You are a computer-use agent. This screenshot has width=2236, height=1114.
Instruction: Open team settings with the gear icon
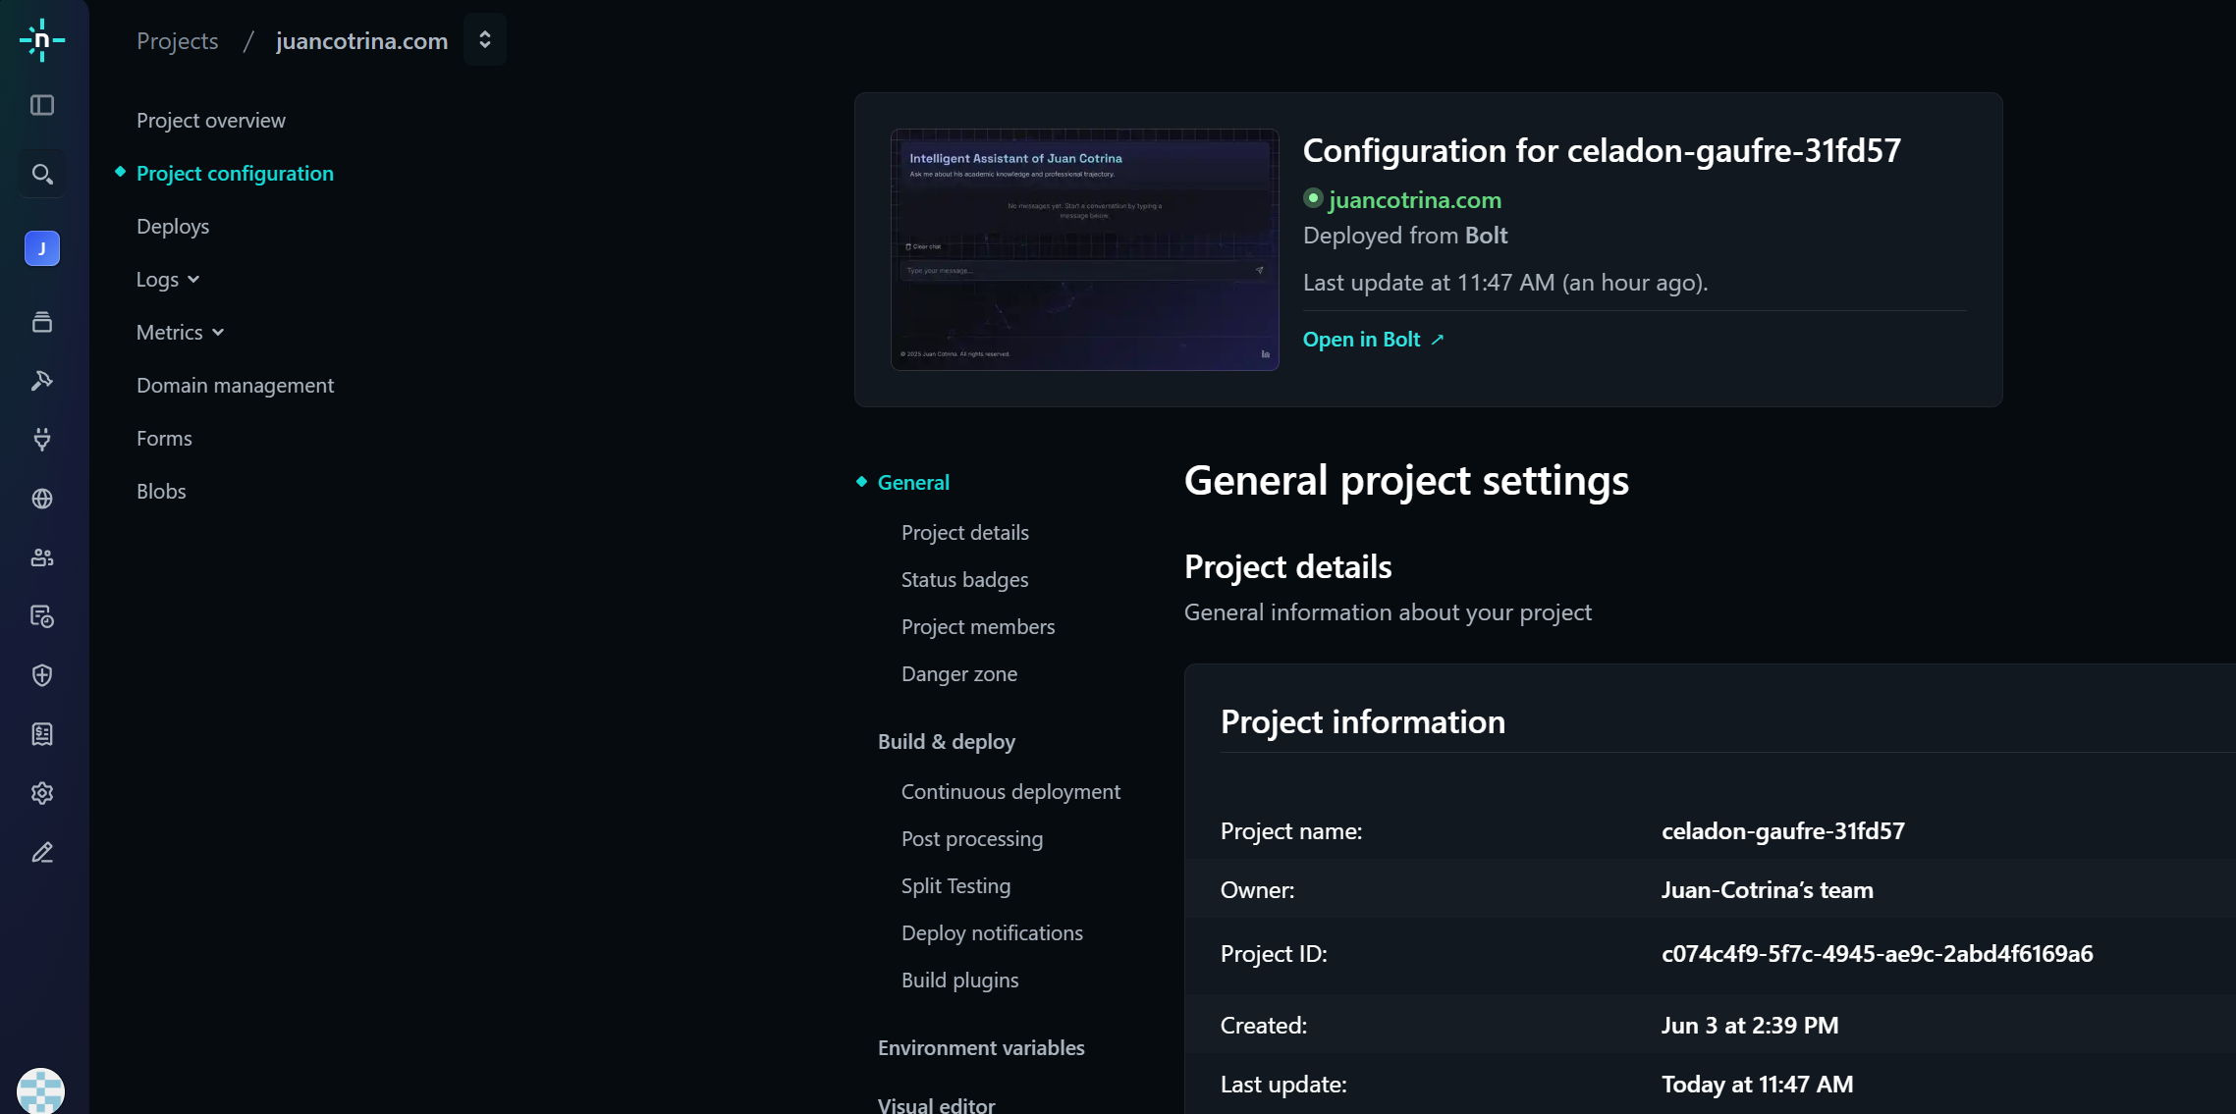point(41,793)
